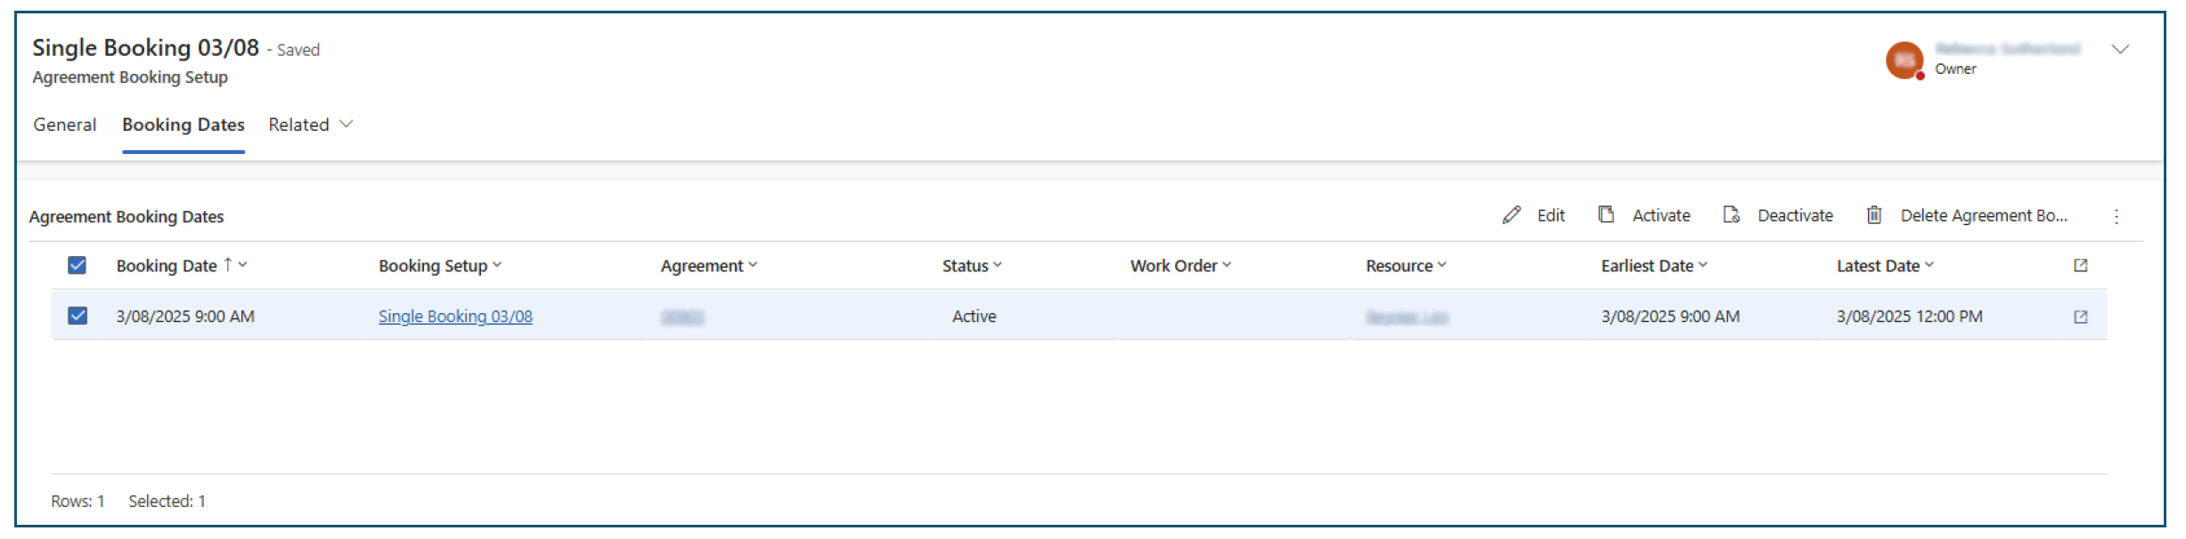Open the Status column filter dropdown
Image resolution: width=2186 pixels, height=539 pixels.
[x=972, y=265]
